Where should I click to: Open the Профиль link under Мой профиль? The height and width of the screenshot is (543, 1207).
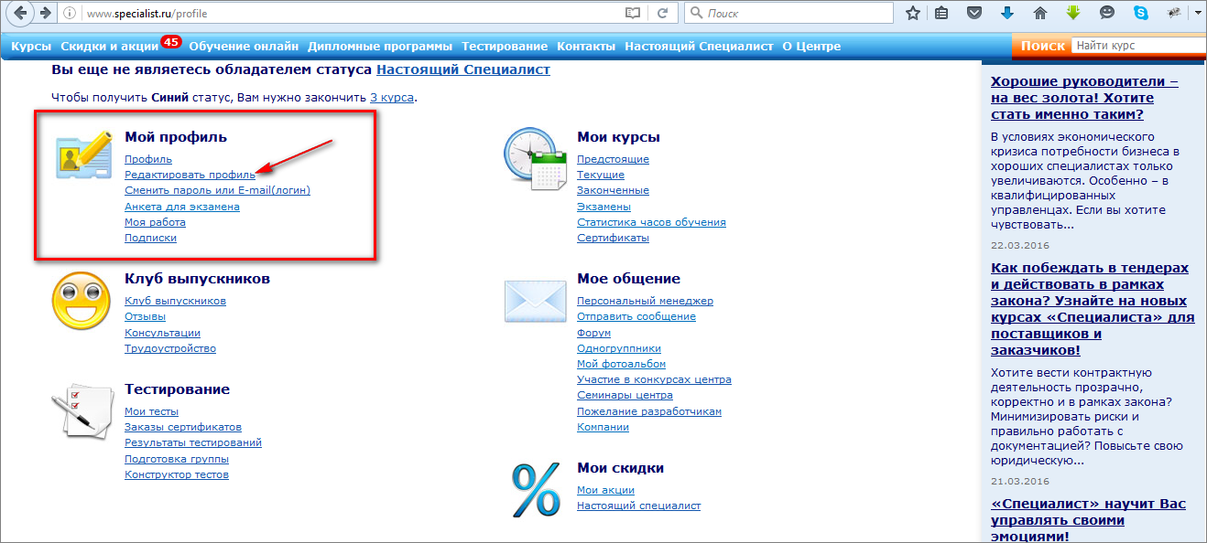coord(148,159)
